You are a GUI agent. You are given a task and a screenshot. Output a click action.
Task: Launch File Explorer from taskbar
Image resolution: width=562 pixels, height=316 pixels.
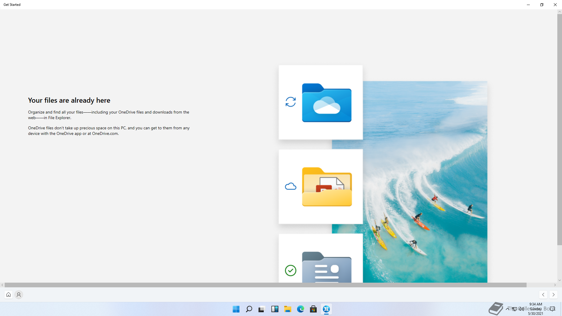(288, 309)
